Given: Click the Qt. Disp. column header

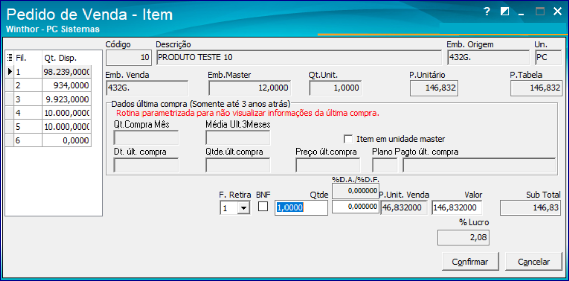Looking at the screenshot, I should pos(66,58).
